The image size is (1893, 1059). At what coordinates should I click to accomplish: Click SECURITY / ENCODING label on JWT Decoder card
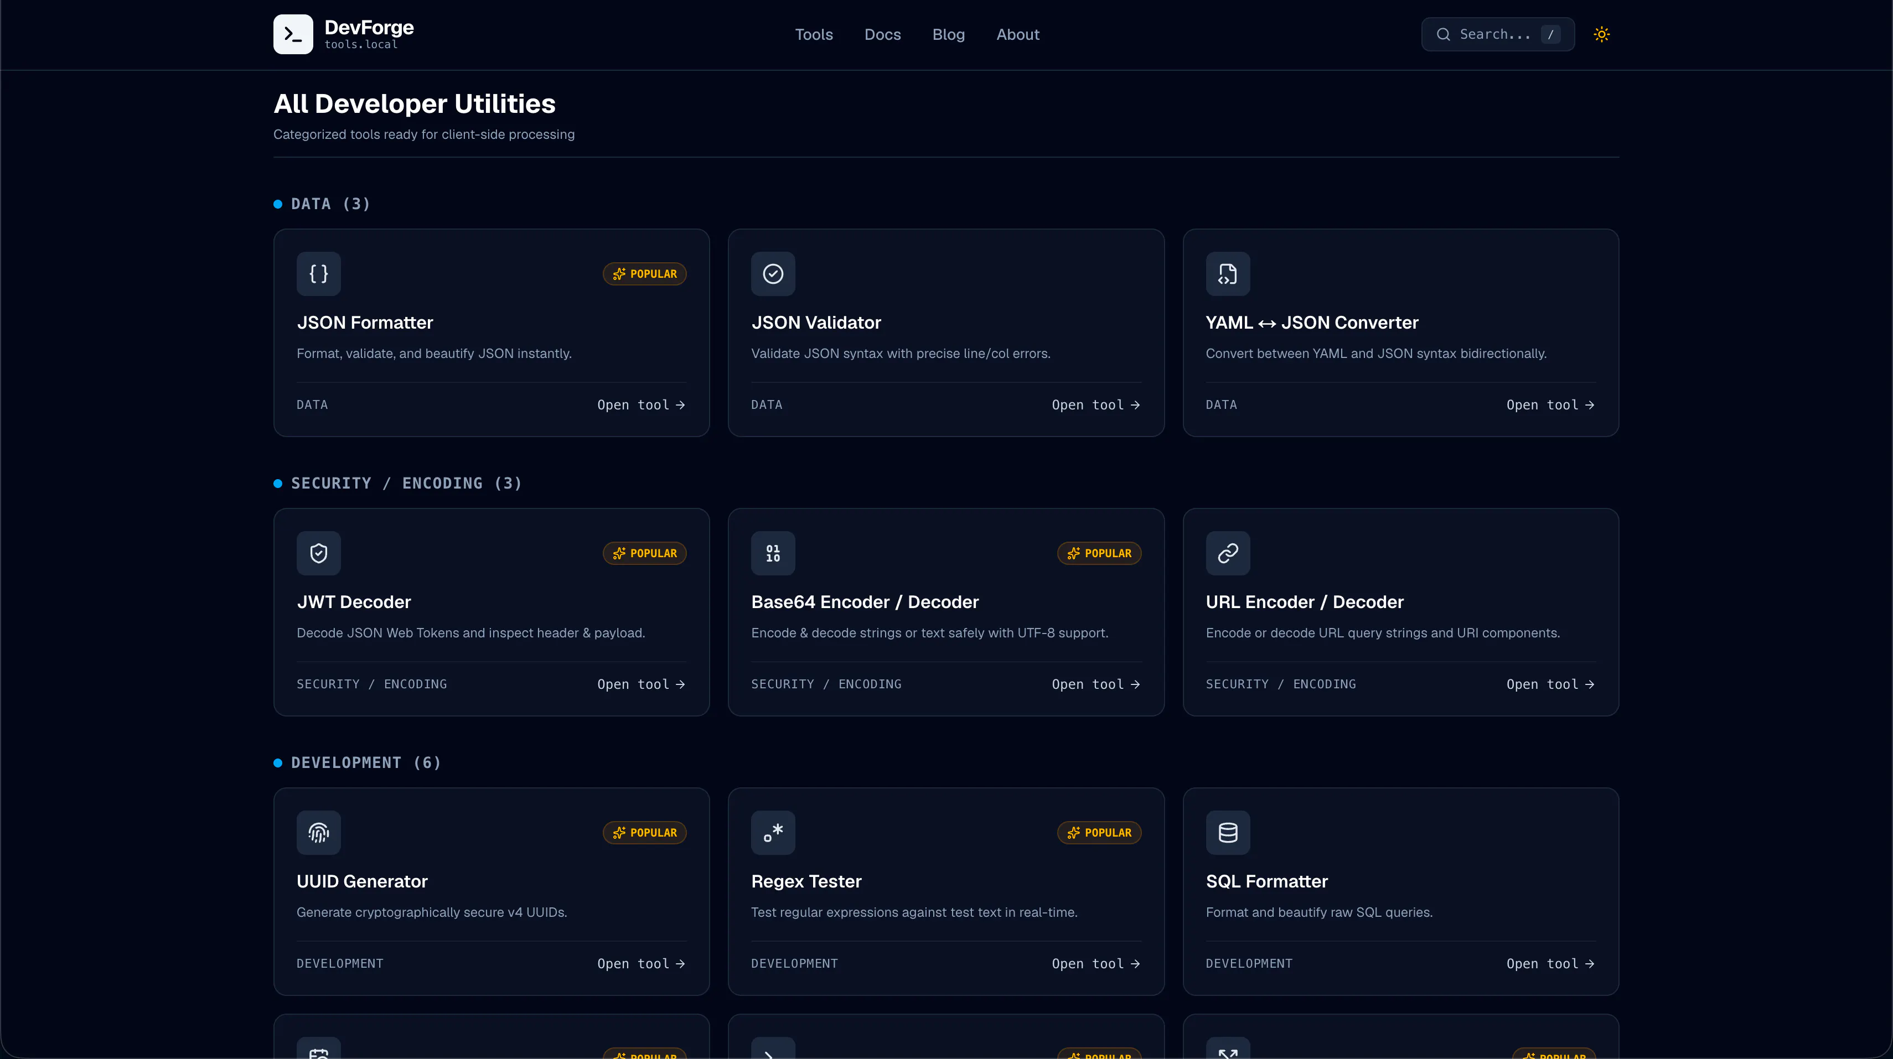(x=371, y=684)
